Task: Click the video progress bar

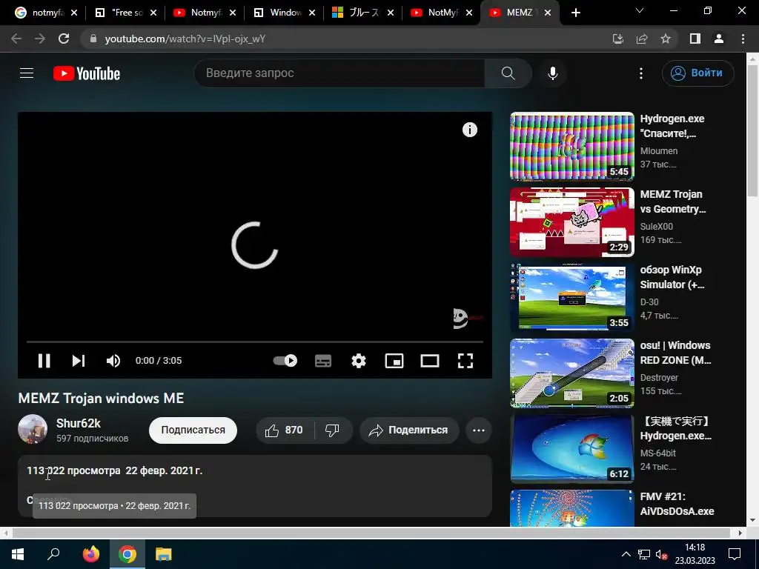Action: (x=255, y=342)
